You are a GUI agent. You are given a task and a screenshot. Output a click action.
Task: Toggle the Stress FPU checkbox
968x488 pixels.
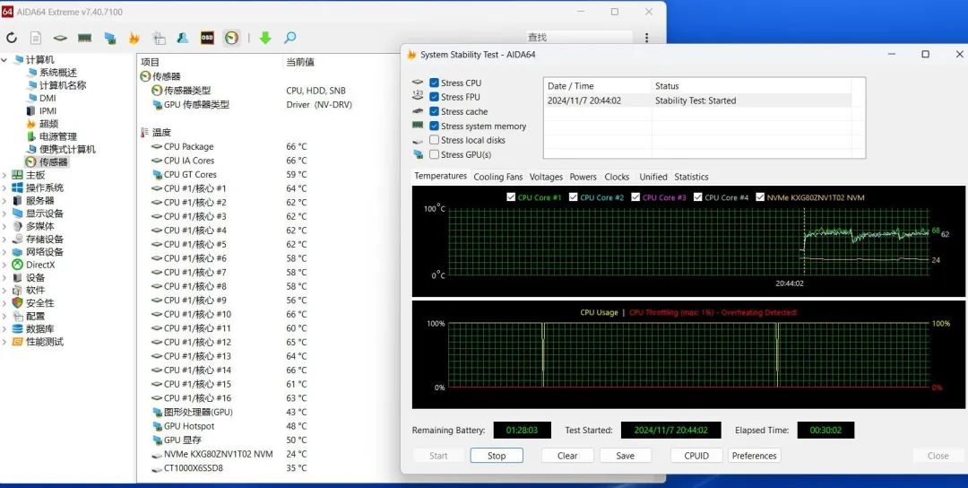(x=435, y=97)
